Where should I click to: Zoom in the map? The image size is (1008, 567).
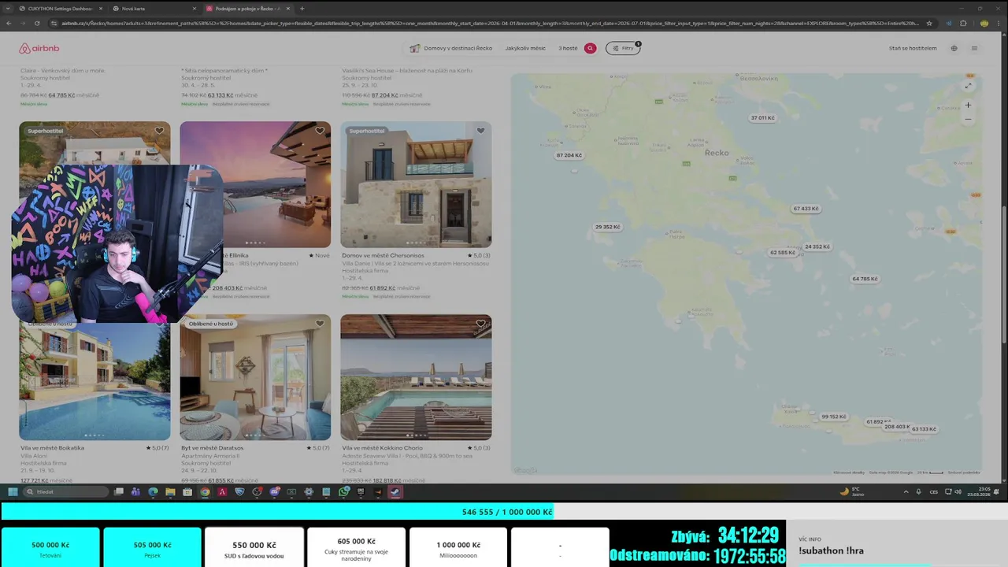tap(968, 105)
